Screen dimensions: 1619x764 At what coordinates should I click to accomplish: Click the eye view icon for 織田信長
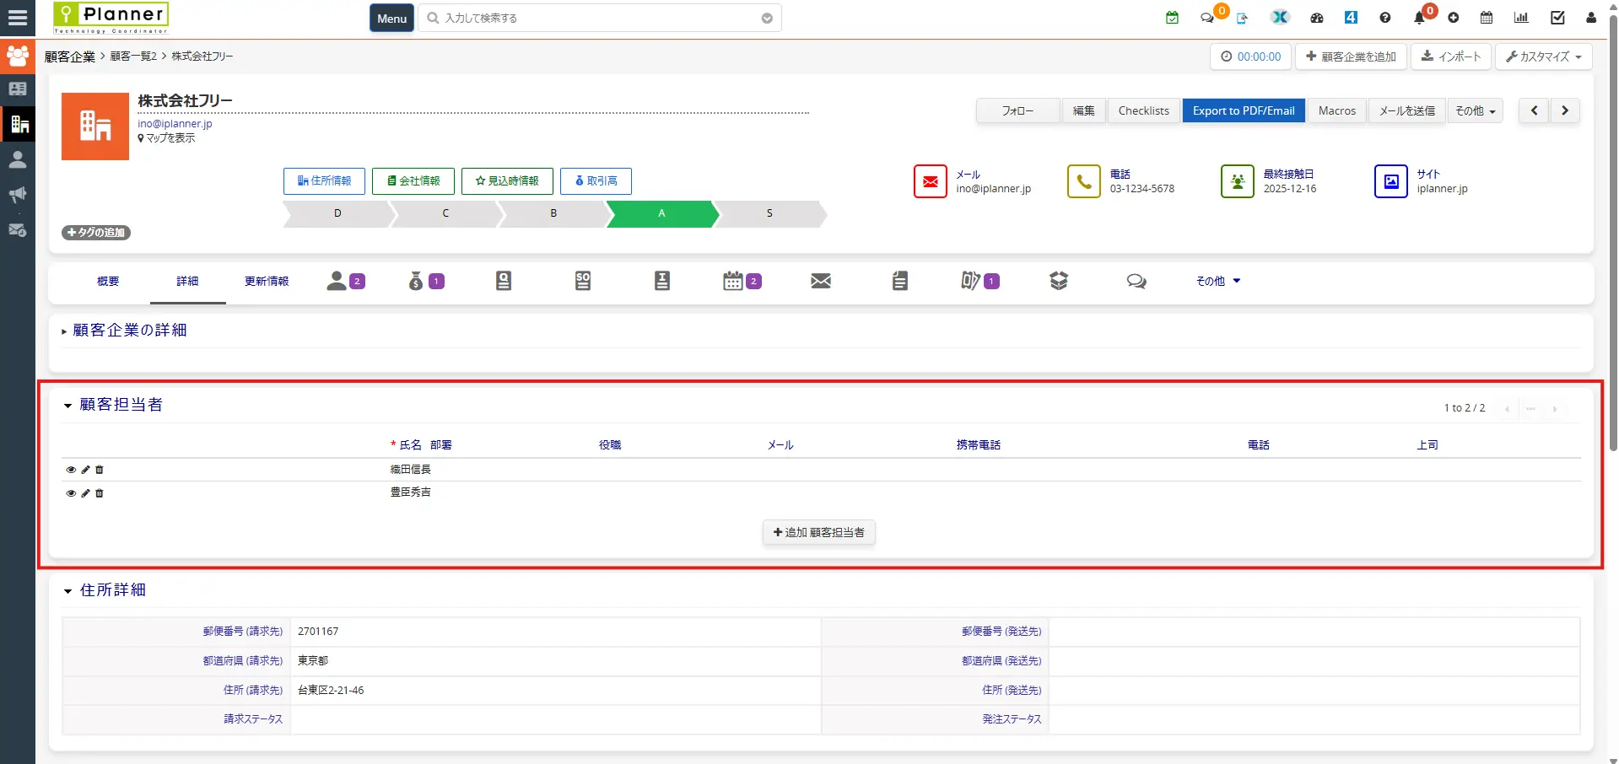click(x=71, y=470)
